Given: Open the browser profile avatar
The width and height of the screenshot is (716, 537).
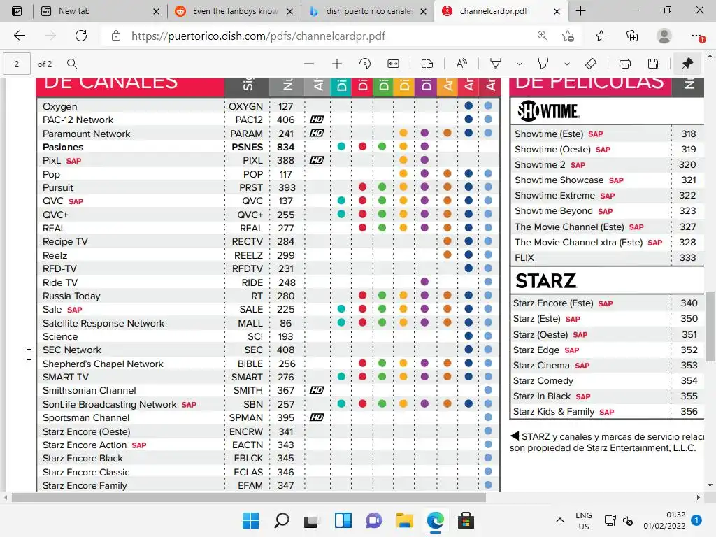Looking at the screenshot, I should pyautogui.click(x=664, y=36).
